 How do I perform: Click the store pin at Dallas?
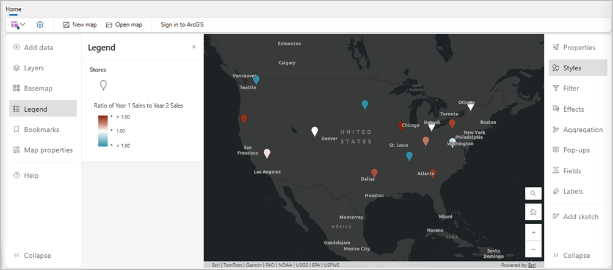point(374,173)
